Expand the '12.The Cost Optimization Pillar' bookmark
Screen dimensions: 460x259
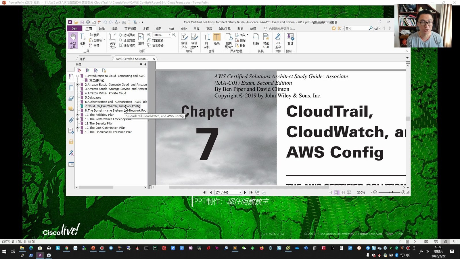pos(77,128)
